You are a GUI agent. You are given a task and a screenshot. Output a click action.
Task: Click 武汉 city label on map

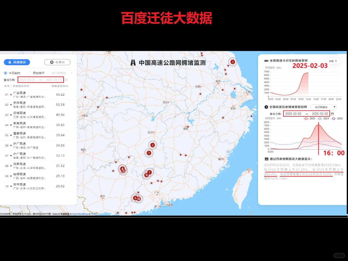[x=165, y=102]
